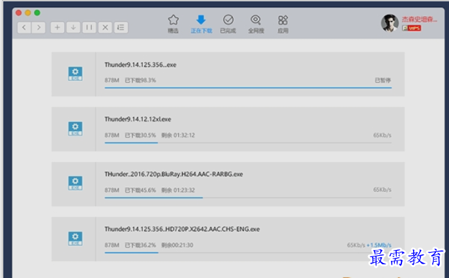Click 已下载98.3% progress text

click(x=140, y=80)
